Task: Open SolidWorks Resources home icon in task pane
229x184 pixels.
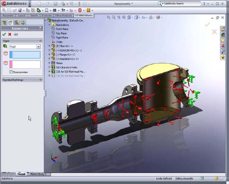Action: pyautogui.click(x=223, y=29)
